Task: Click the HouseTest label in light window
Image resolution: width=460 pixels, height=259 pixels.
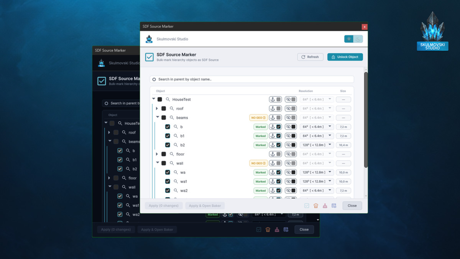Action: pos(181,99)
